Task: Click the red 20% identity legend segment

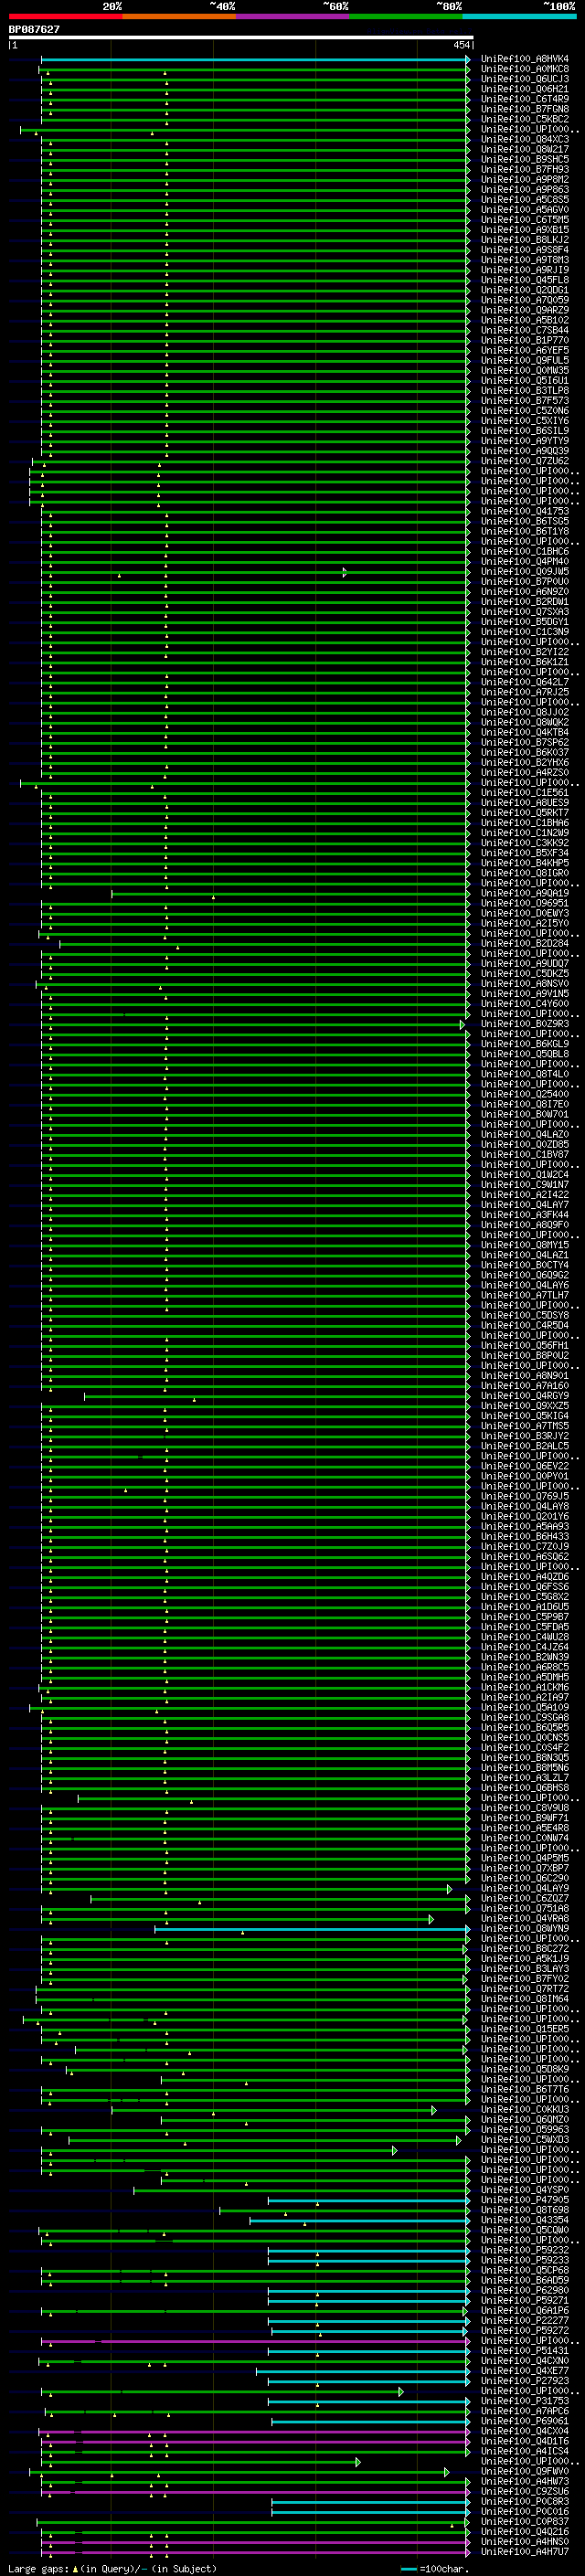Action: (x=65, y=16)
